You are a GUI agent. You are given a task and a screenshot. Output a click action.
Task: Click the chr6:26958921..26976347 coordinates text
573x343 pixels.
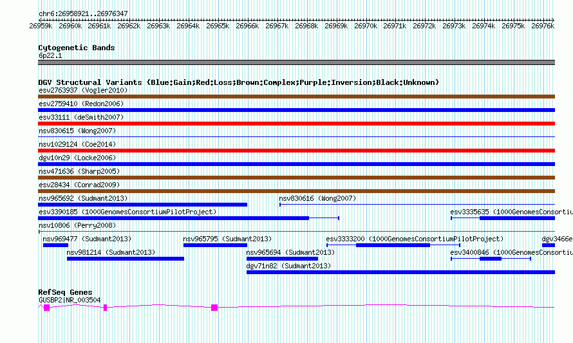[83, 14]
